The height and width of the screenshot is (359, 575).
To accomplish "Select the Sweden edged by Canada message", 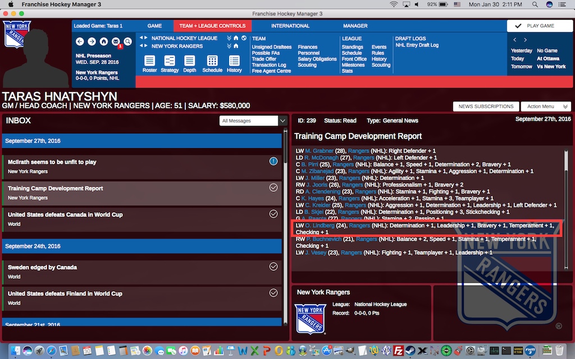I will click(x=142, y=272).
